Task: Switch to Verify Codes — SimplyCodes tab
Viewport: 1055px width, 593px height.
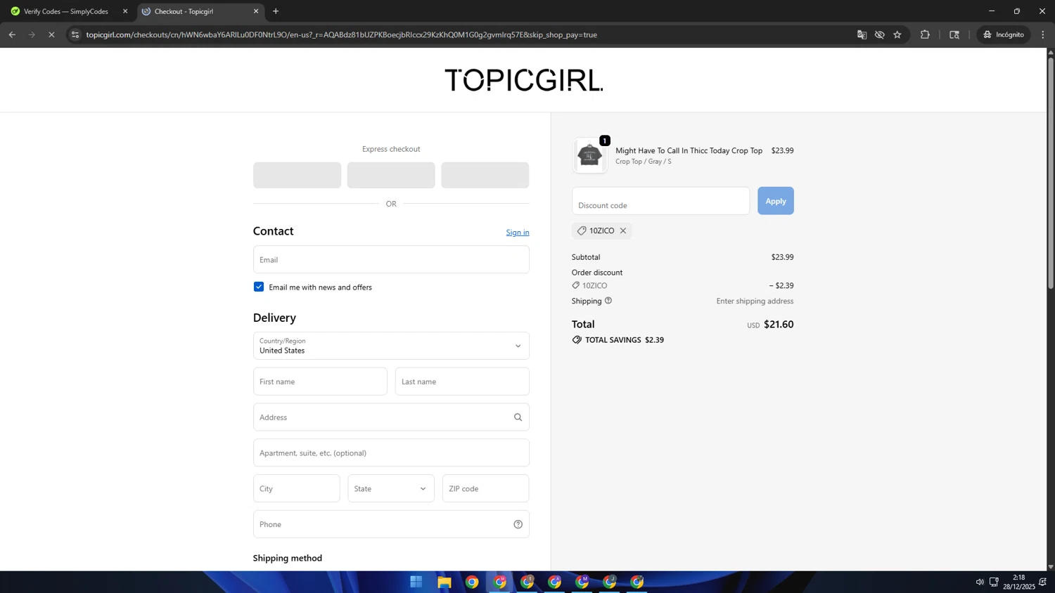Action: click(x=66, y=11)
